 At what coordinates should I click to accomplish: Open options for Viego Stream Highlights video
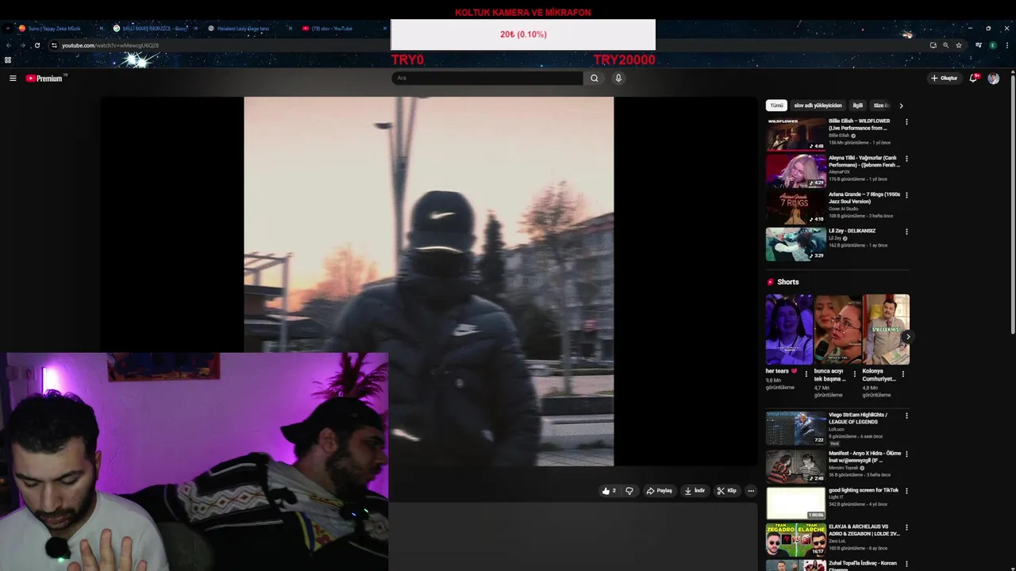click(906, 416)
